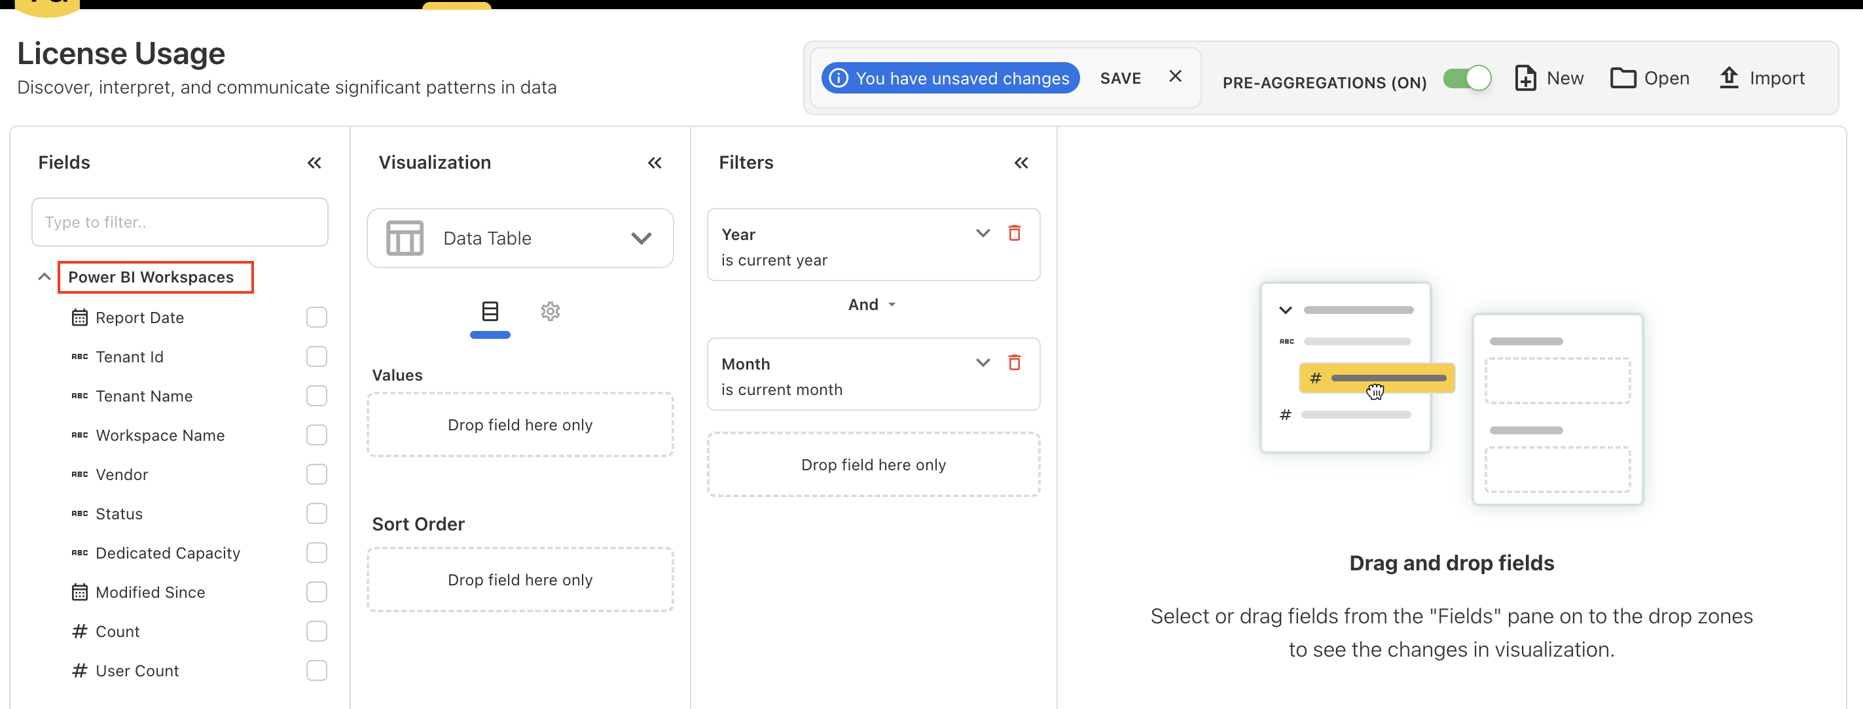Click SAVE to keep changes
1863x709 pixels.
coord(1119,78)
